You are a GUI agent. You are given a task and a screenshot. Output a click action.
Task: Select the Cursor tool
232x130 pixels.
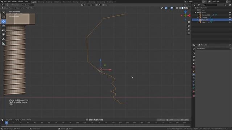coord(3,17)
